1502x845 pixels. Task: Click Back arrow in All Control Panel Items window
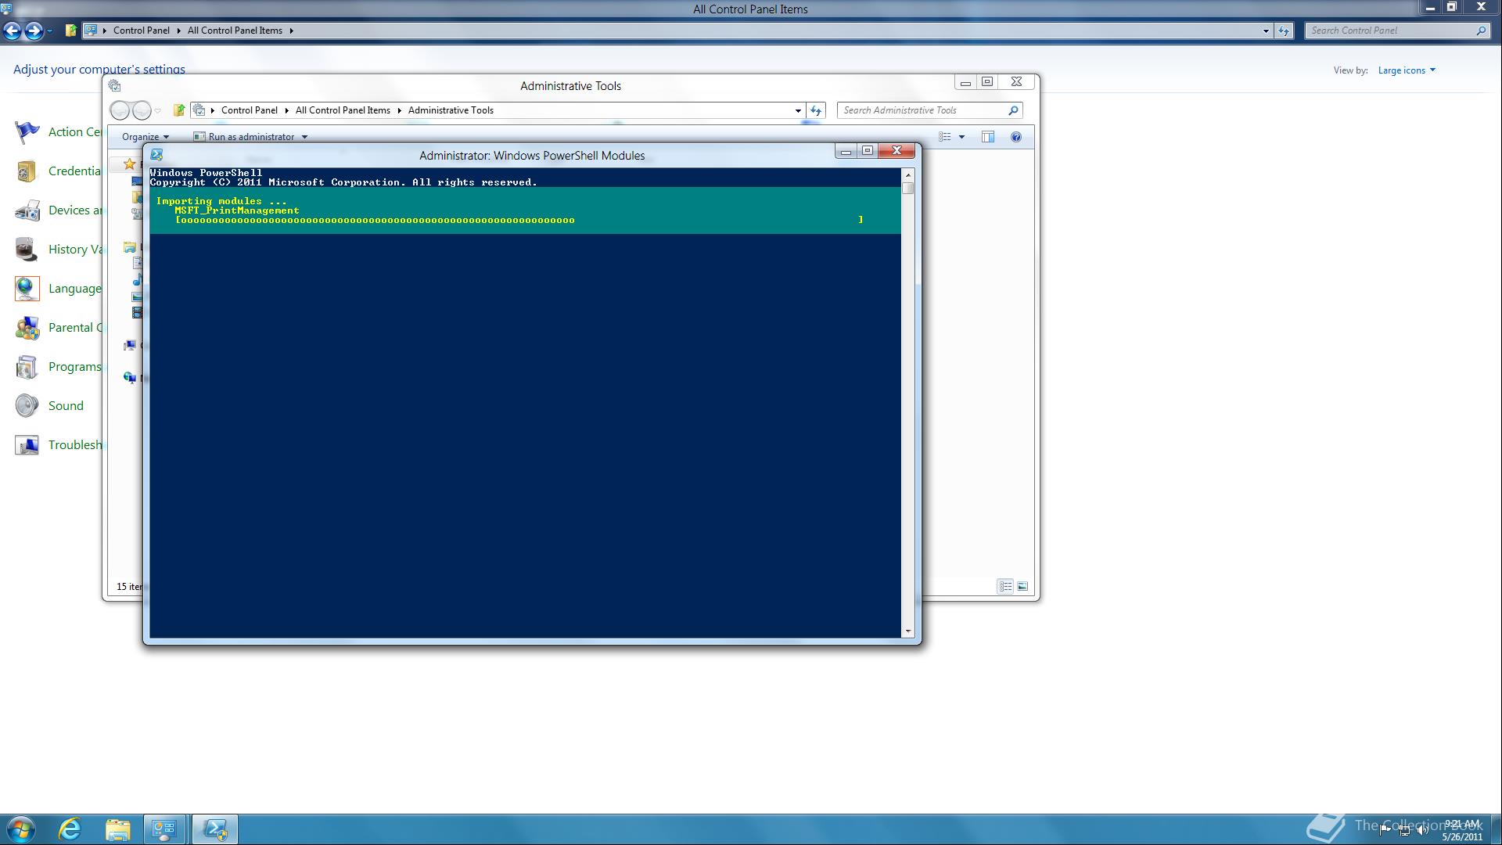13,31
